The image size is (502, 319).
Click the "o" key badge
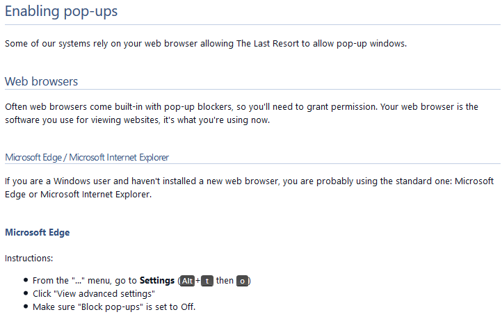(x=242, y=281)
